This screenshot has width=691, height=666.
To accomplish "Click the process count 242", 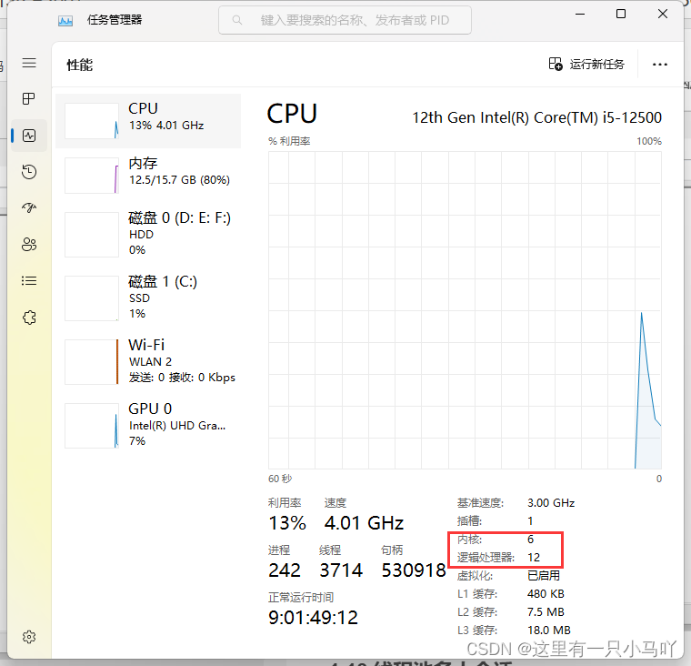I will coord(285,570).
